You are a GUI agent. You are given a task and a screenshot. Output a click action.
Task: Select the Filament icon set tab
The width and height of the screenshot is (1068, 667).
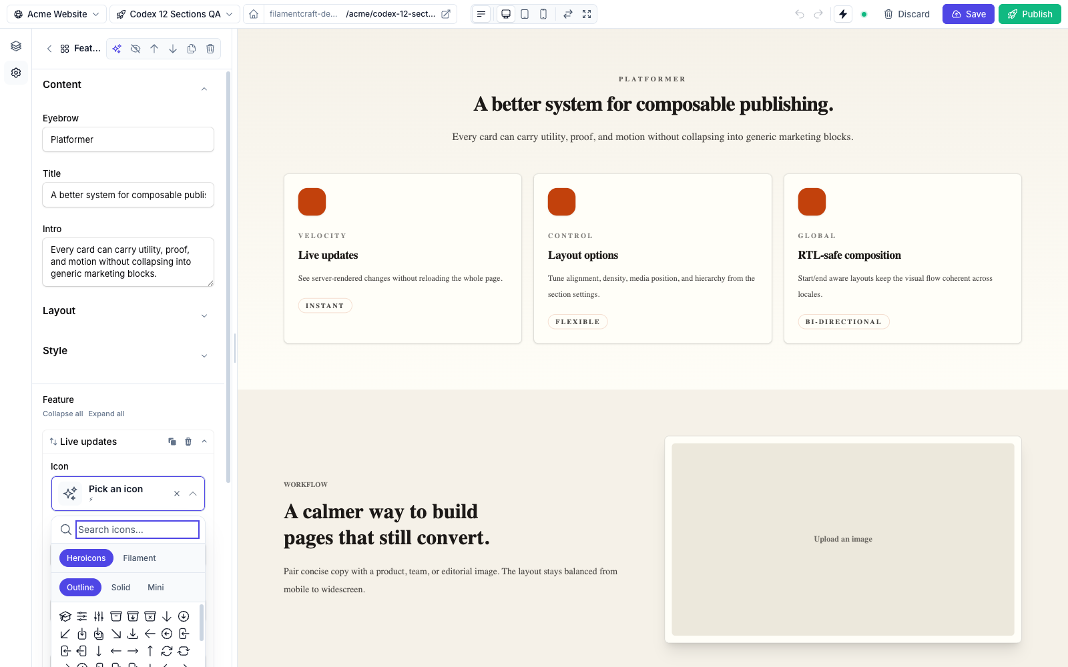click(140, 558)
